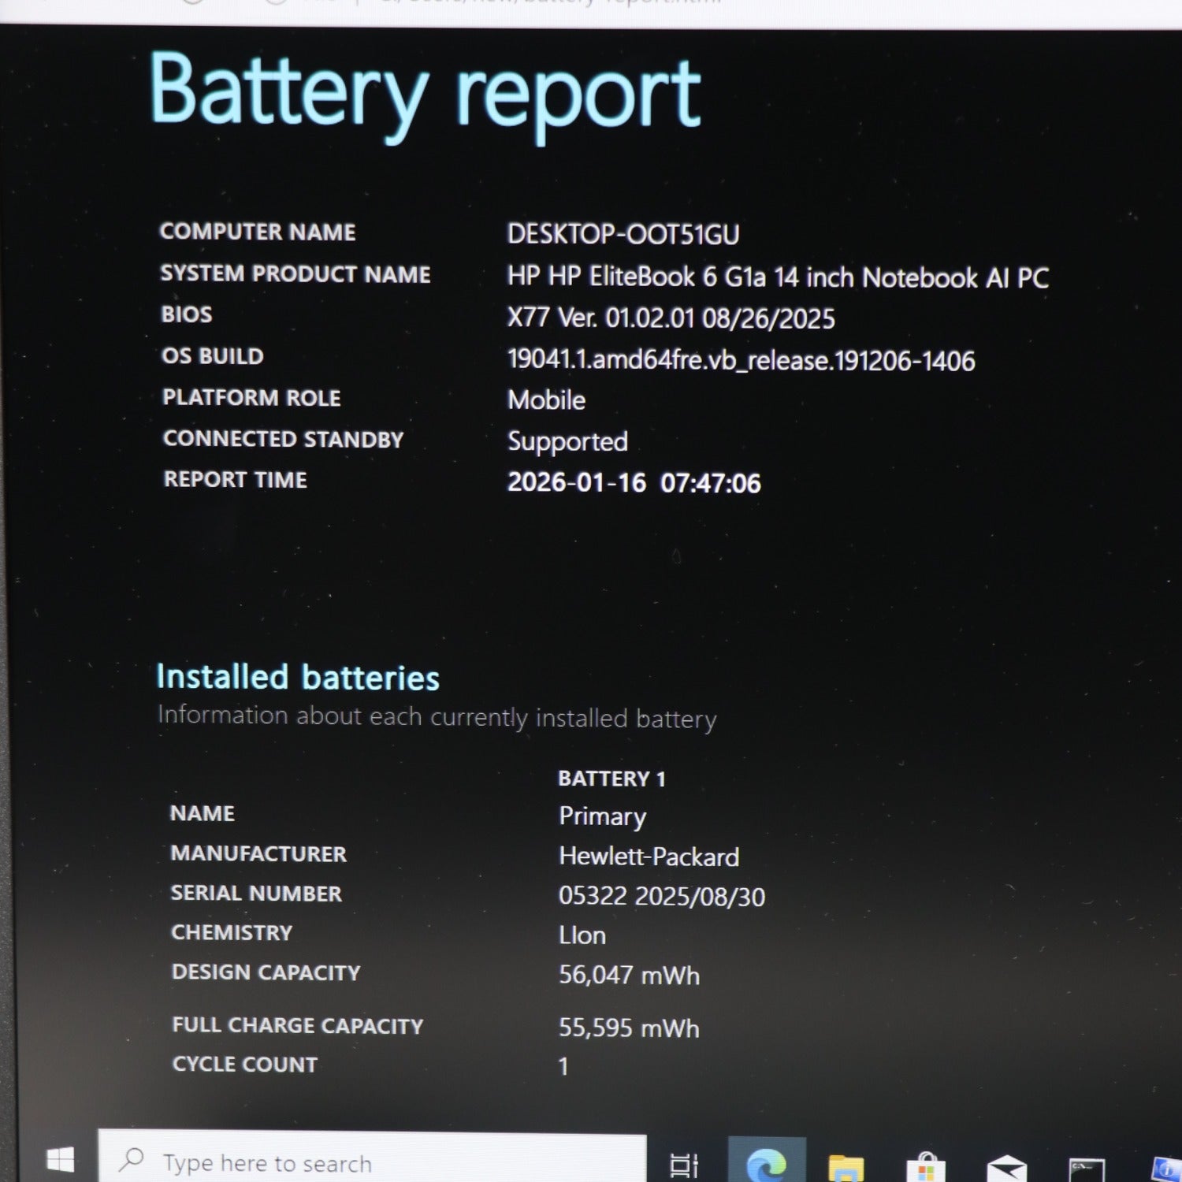
Task: Click the computer name DESKTOP-OOT51GU
Action: [x=623, y=234]
